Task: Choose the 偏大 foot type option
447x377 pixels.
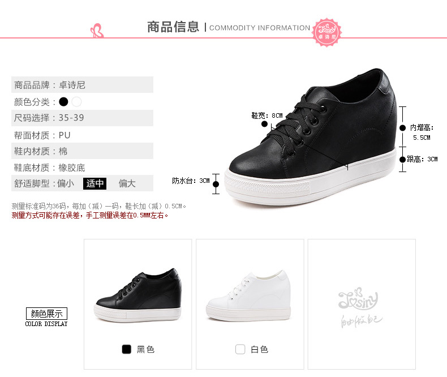Action: [x=127, y=183]
